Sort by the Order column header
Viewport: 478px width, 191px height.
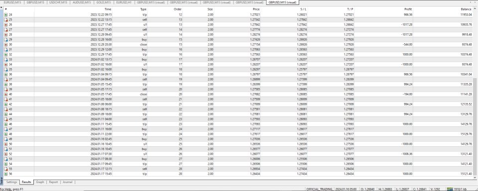(165, 9)
